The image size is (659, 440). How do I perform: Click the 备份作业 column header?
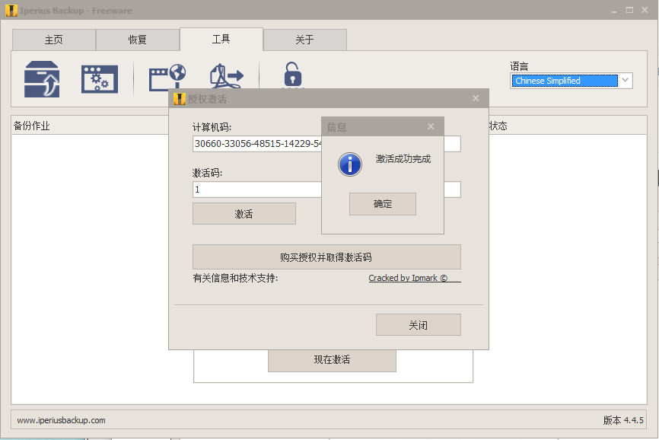tap(32, 126)
